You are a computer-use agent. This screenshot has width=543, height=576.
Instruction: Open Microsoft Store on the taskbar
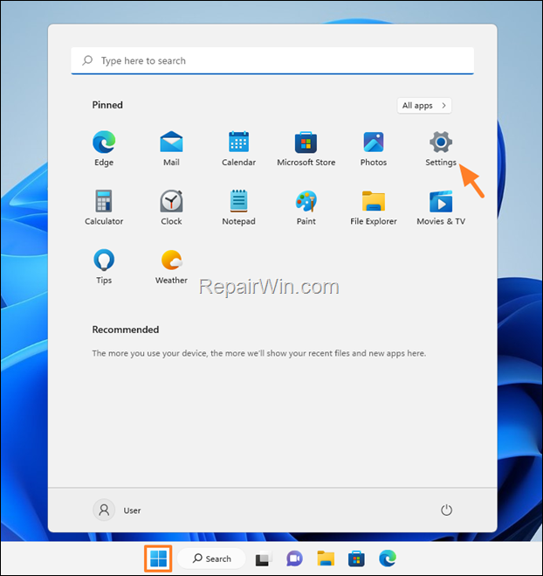pos(356,559)
